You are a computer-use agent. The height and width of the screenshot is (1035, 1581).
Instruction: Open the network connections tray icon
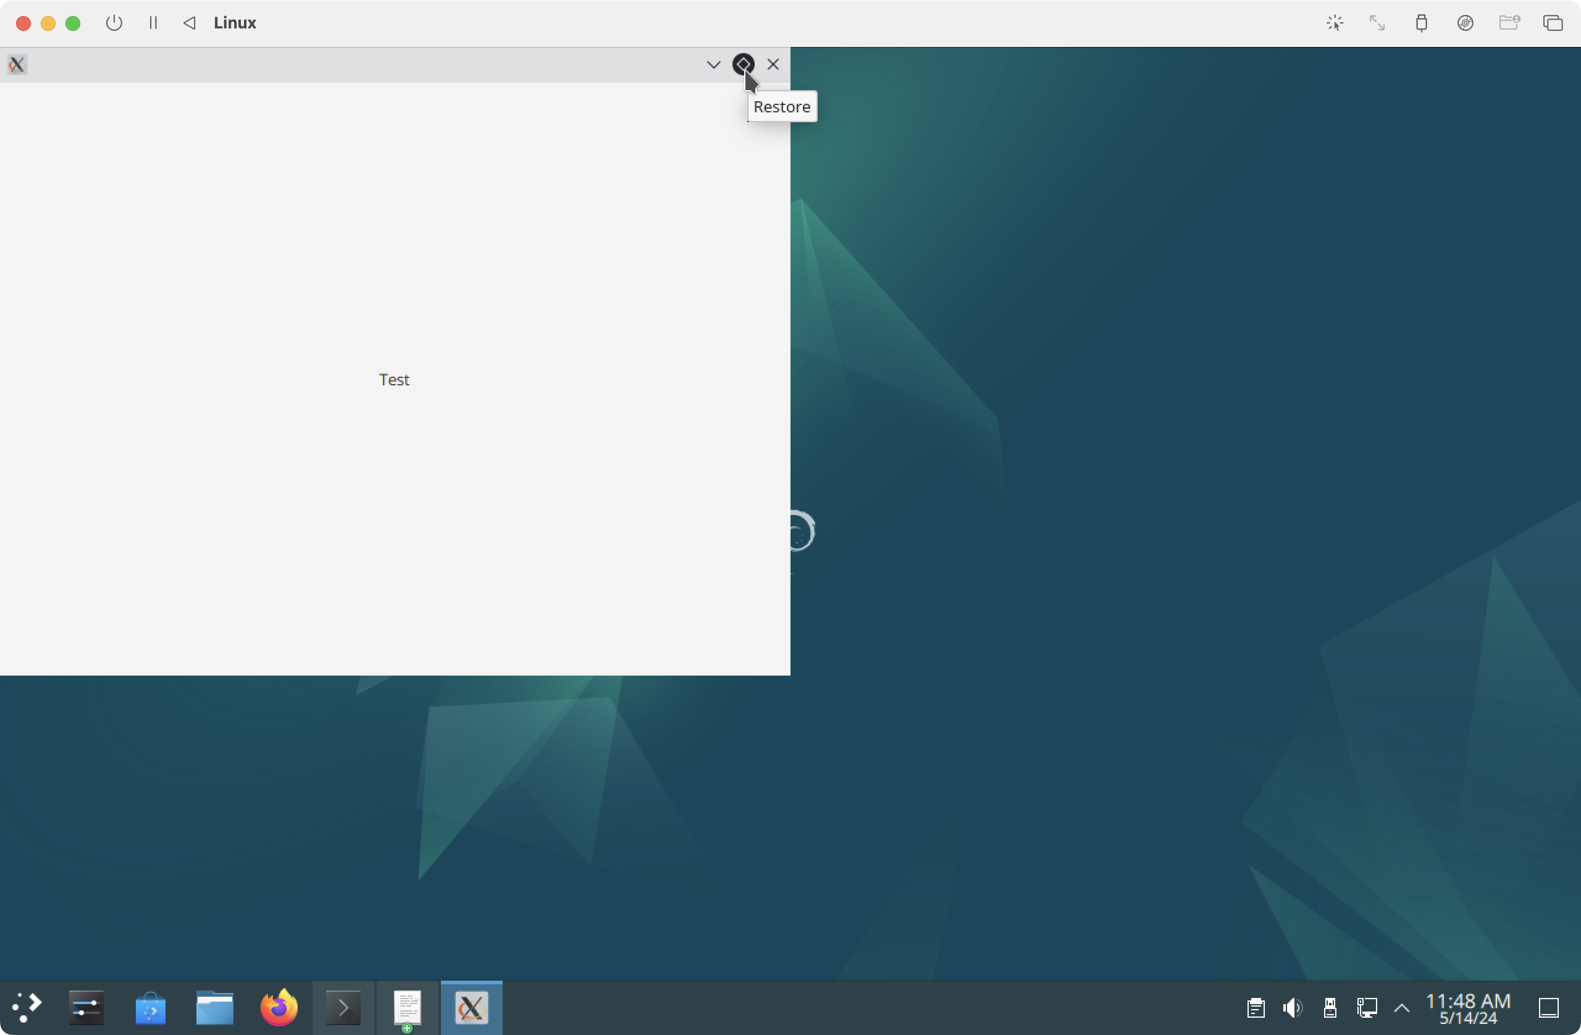pos(1367,1008)
